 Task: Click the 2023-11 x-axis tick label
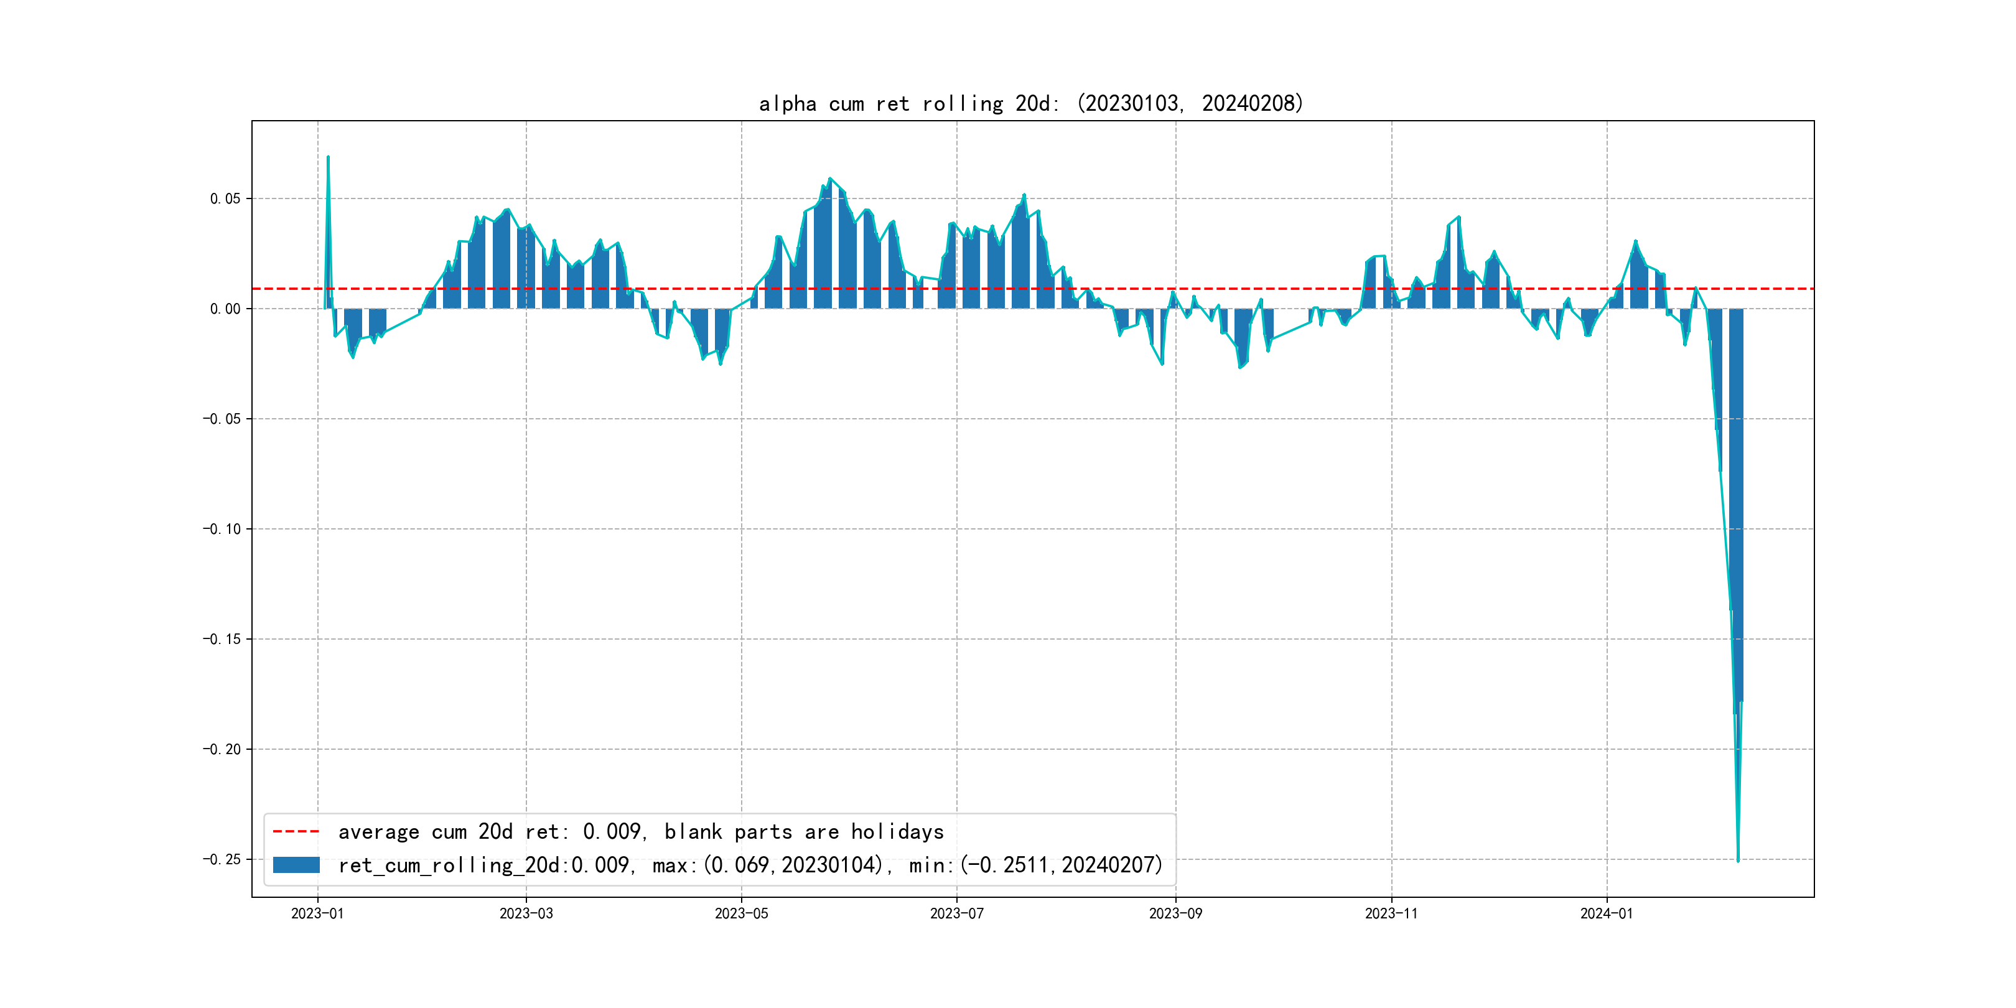pyautogui.click(x=1391, y=913)
